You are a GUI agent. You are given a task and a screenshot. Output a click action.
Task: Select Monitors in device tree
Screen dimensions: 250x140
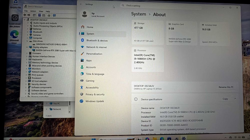tap(36, 69)
